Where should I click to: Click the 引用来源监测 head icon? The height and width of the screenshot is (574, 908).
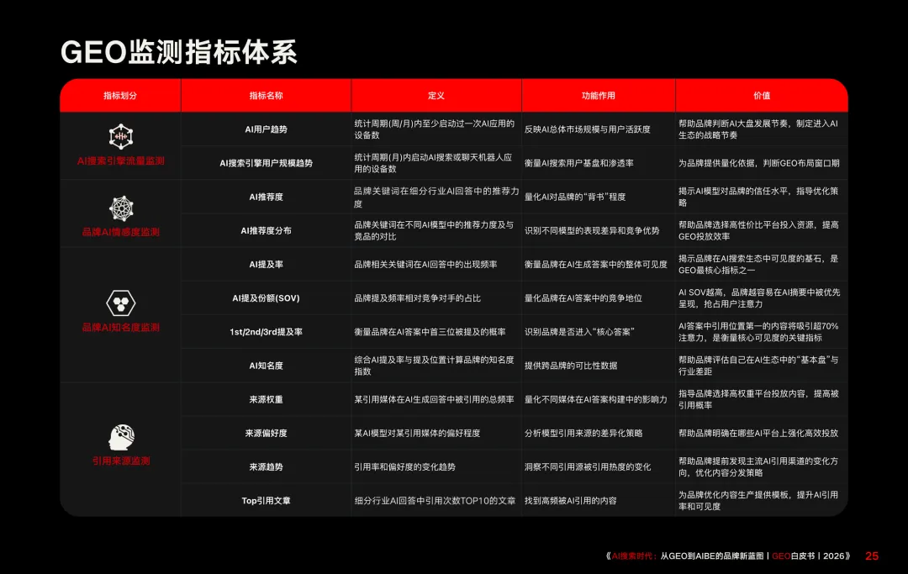click(x=121, y=437)
